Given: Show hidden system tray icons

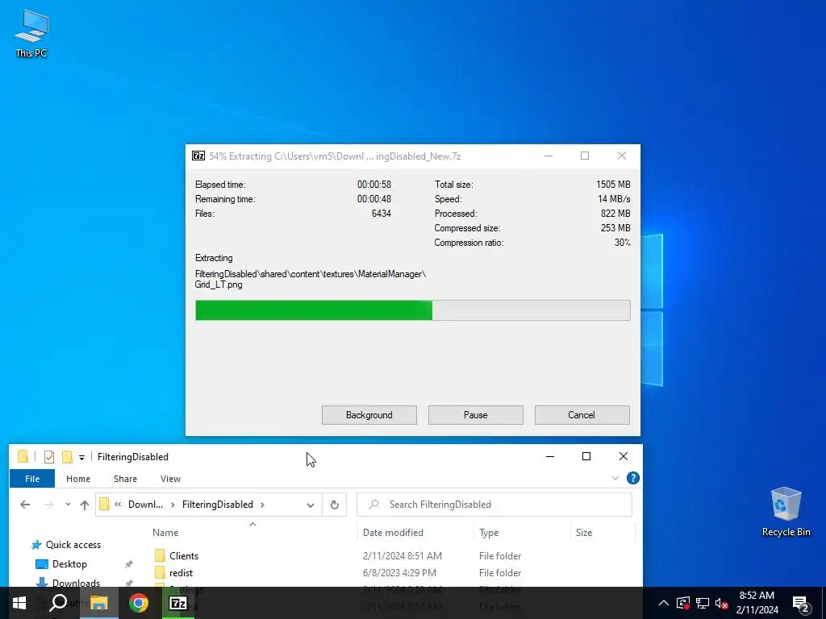Looking at the screenshot, I should tap(664, 603).
